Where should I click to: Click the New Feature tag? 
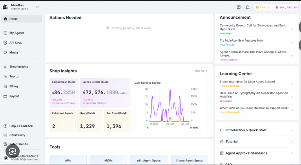pyautogui.click(x=227, y=44)
